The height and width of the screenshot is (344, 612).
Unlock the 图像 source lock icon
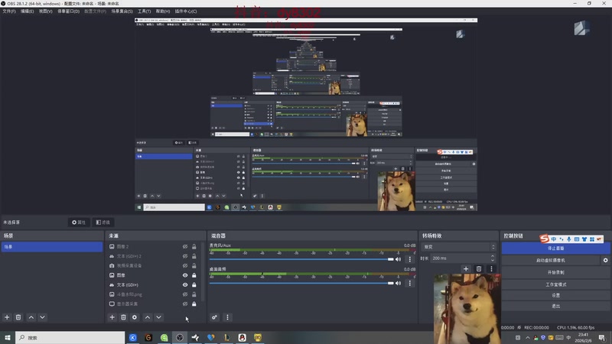pos(194,275)
